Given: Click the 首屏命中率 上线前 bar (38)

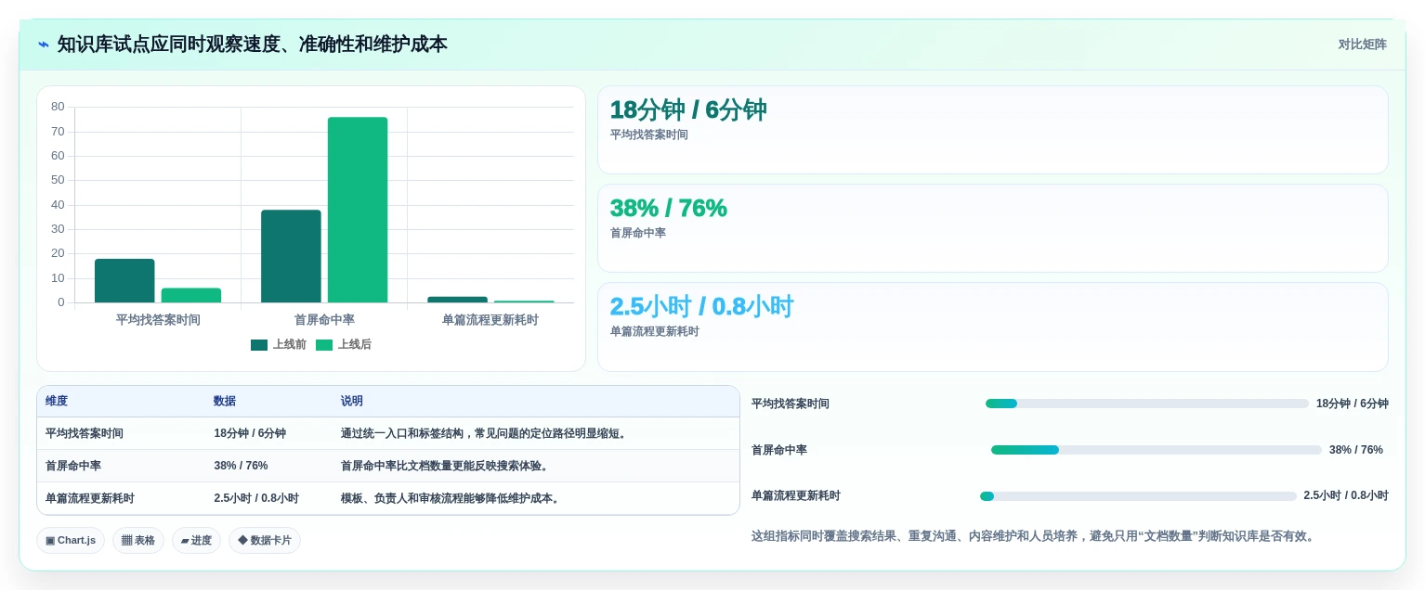Looking at the screenshot, I should click(291, 256).
